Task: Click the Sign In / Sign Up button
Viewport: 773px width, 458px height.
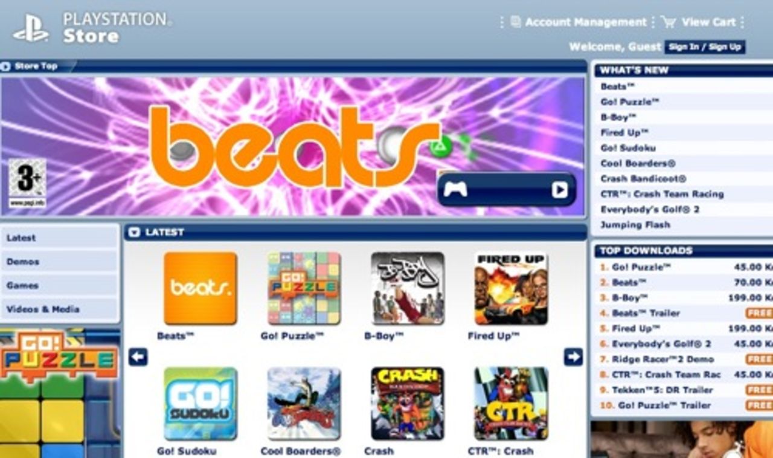Action: pyautogui.click(x=705, y=47)
